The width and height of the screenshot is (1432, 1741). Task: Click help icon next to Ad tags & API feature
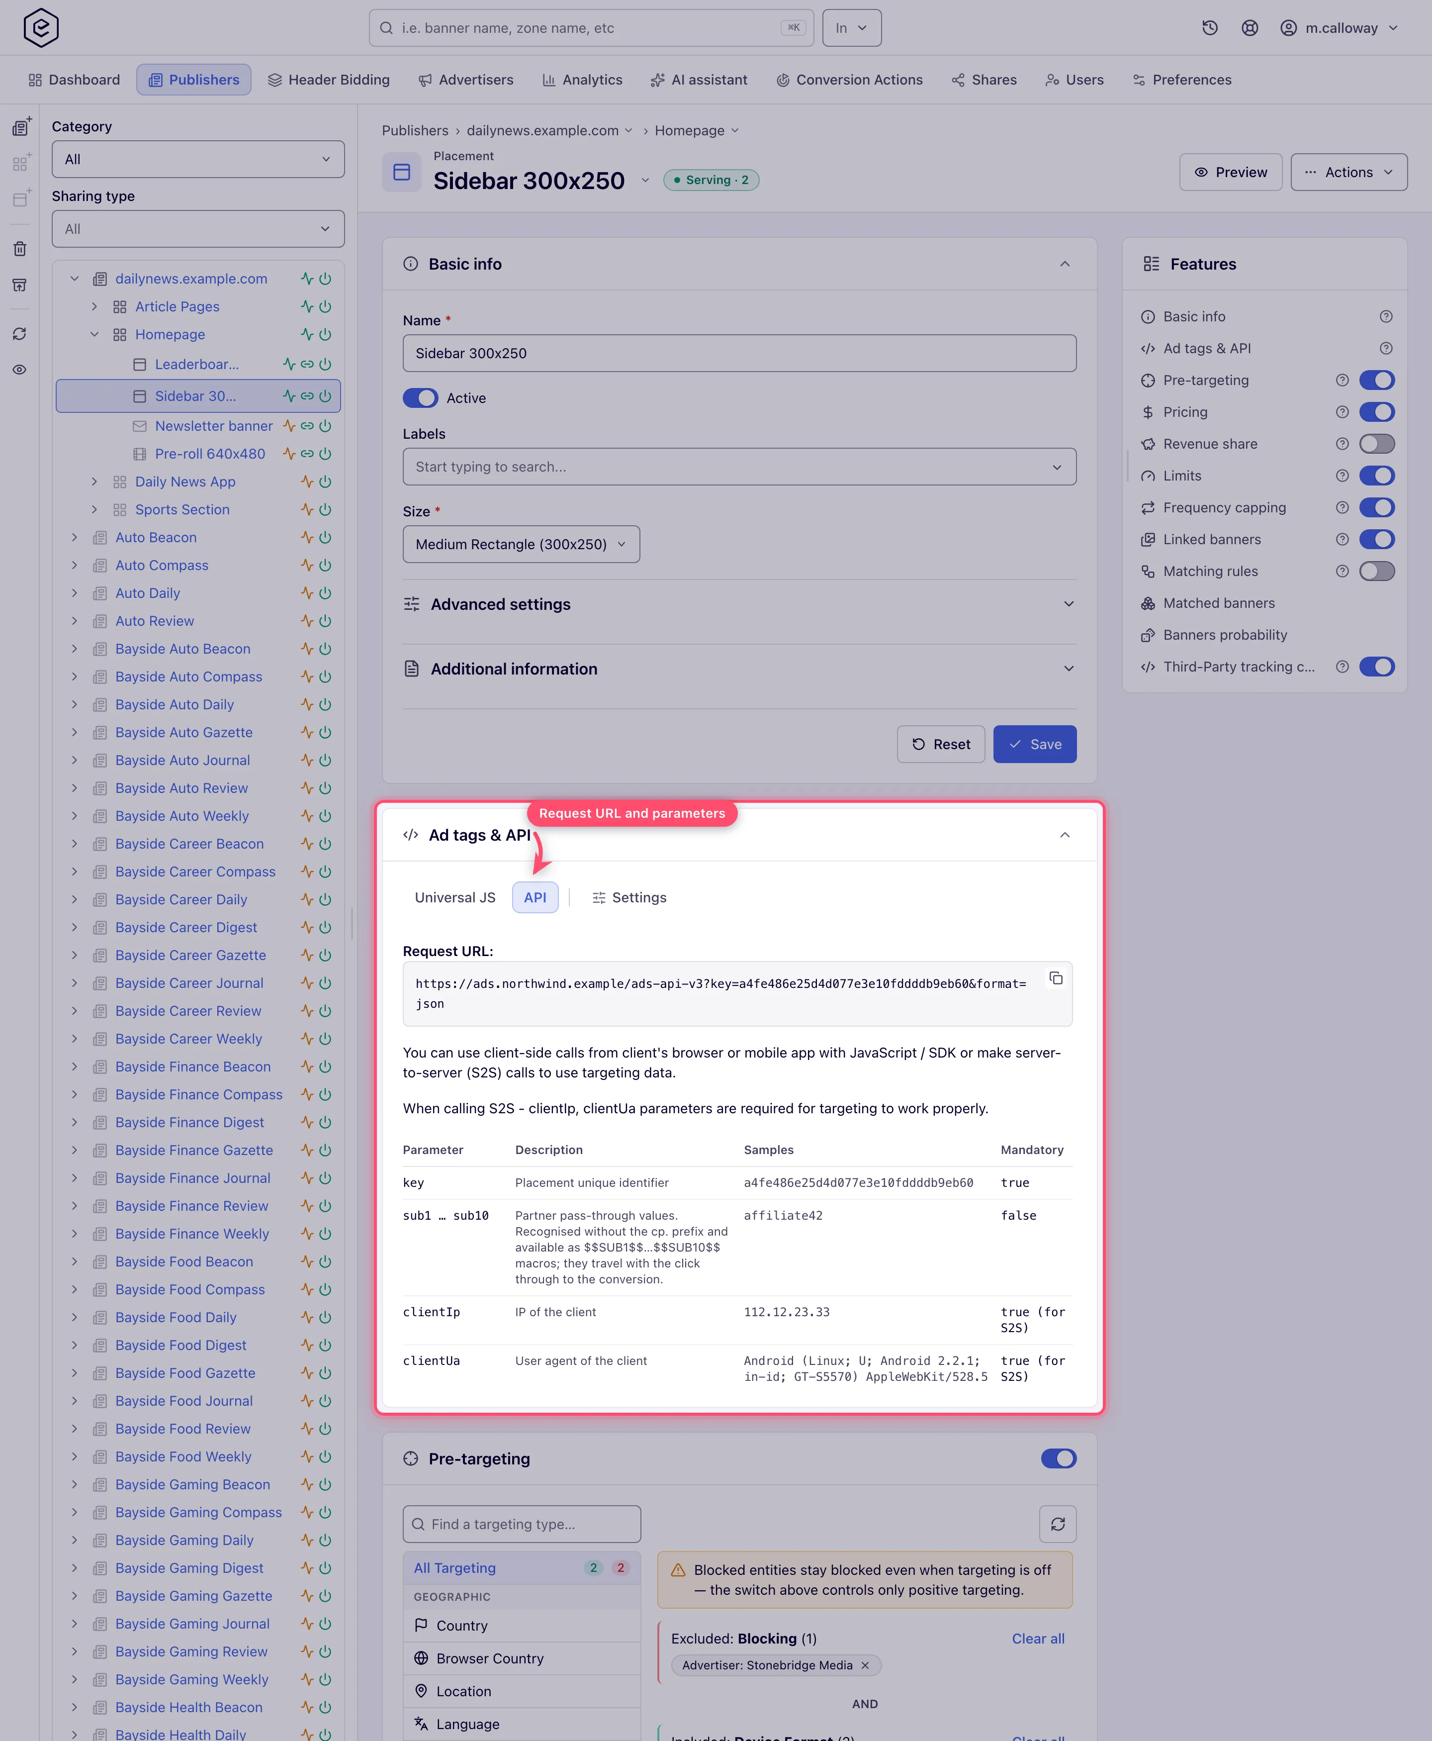(x=1386, y=348)
